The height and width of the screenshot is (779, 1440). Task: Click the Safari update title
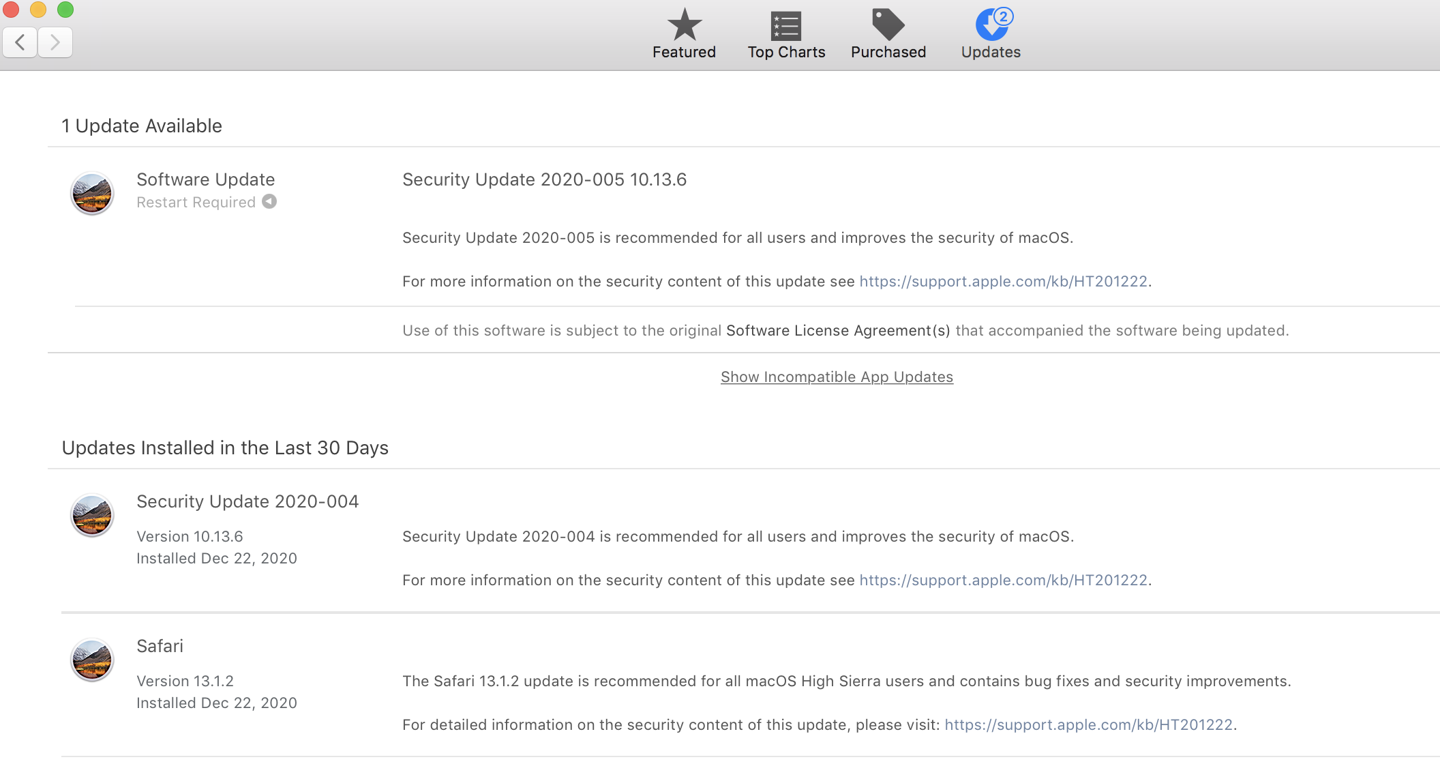coord(160,646)
